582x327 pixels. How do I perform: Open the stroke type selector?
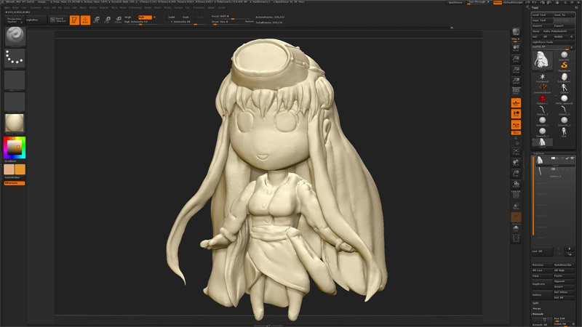(15, 59)
